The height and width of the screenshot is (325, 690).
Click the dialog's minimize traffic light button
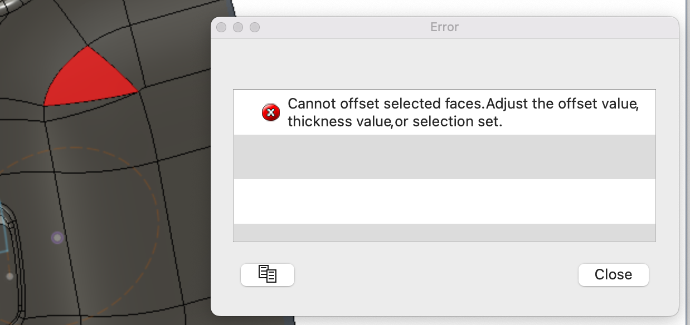[238, 27]
